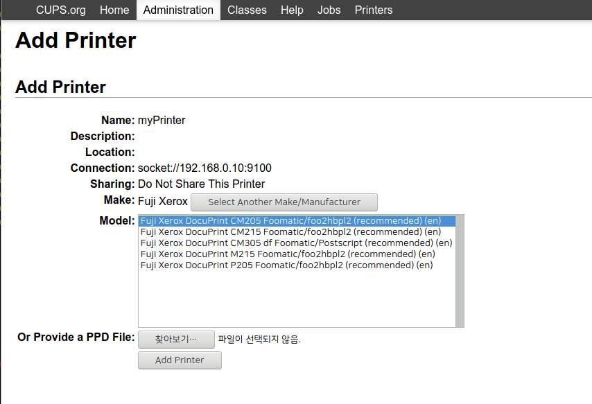592x404 pixels.
Task: View the Jobs tab
Action: point(329,10)
